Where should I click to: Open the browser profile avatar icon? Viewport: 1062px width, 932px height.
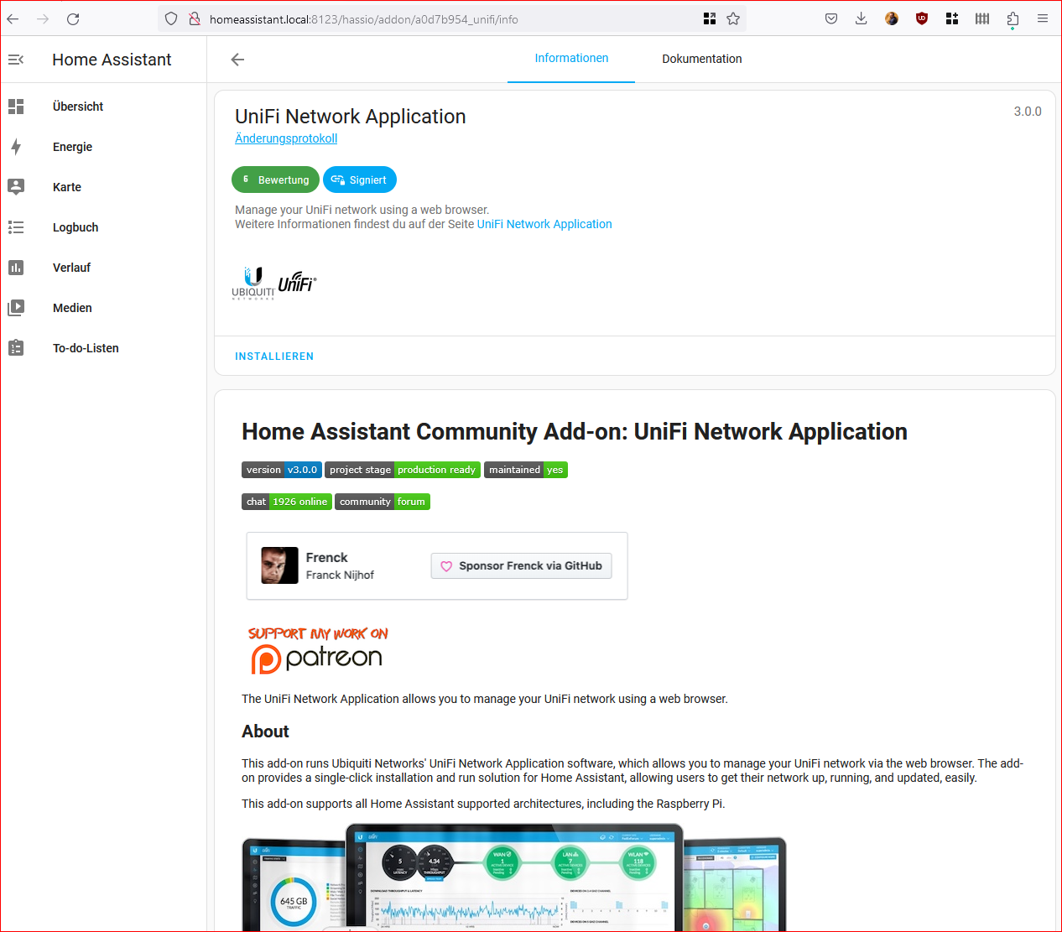click(892, 18)
